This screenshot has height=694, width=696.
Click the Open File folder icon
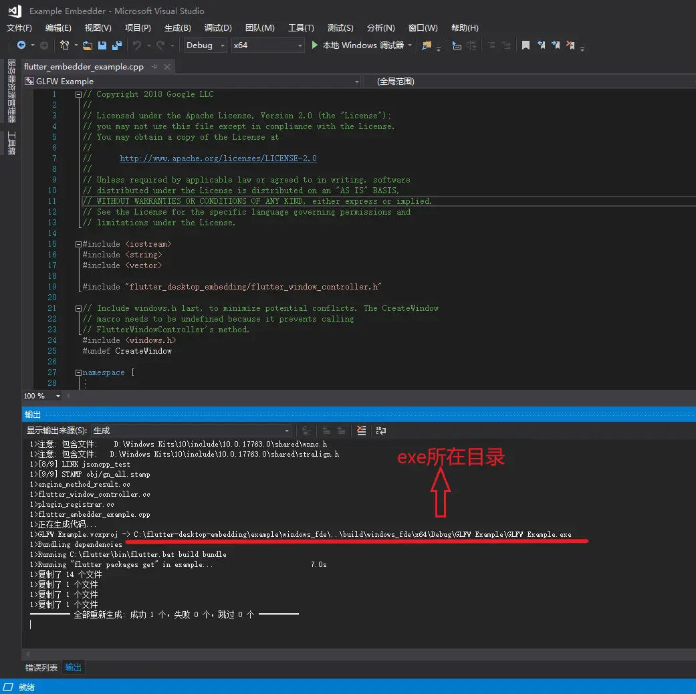click(88, 45)
